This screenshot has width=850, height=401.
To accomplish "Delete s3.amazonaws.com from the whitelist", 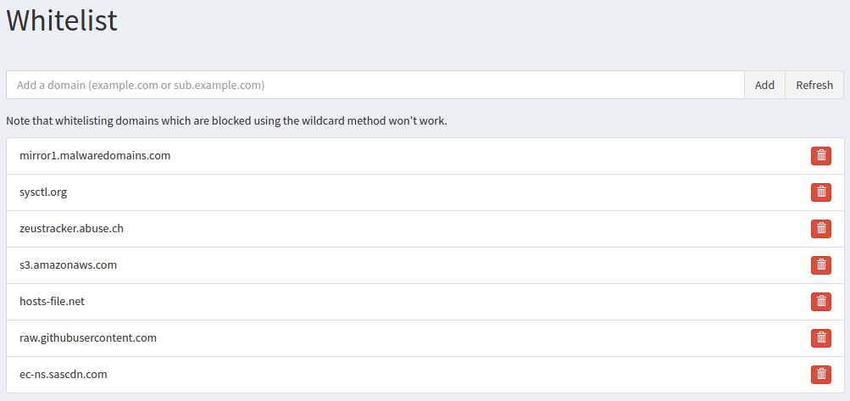I will pos(820,265).
